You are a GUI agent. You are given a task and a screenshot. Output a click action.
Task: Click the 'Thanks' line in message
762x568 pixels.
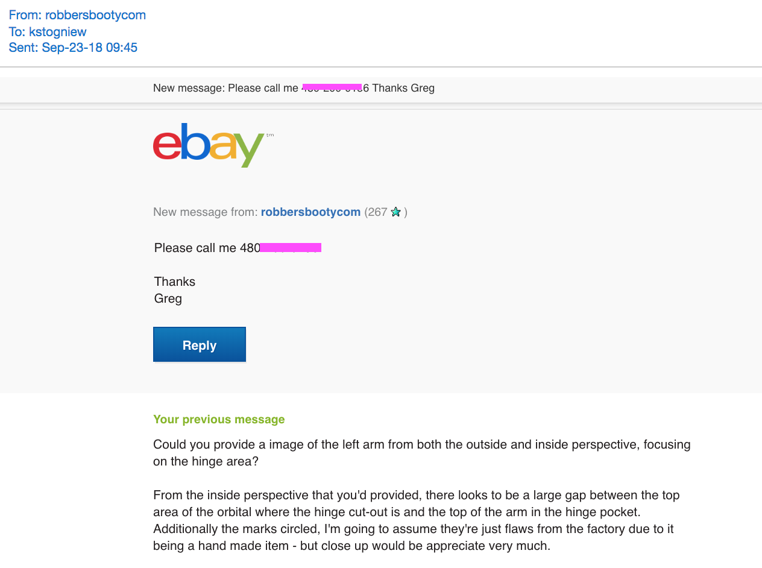175,282
